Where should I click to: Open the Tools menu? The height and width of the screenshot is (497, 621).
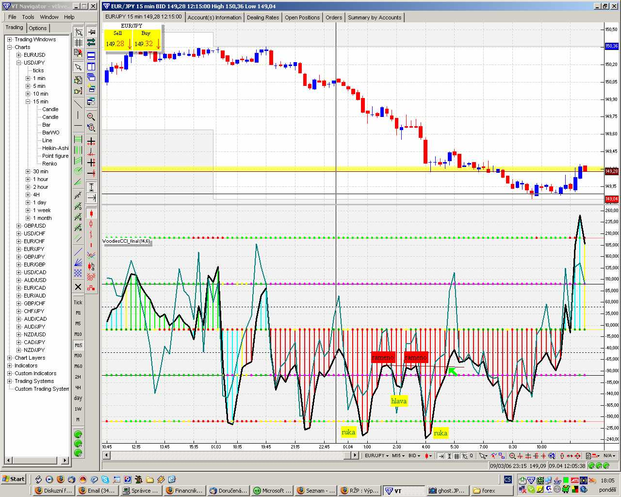pyautogui.click(x=28, y=17)
